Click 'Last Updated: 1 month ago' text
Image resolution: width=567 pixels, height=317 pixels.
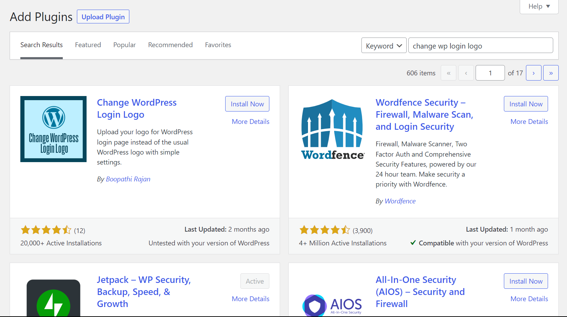point(507,230)
